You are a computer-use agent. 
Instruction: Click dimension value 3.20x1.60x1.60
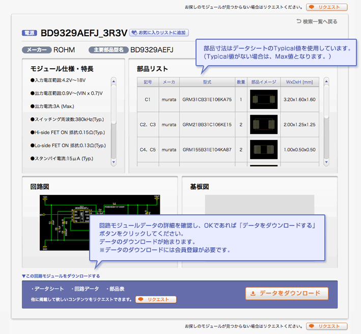pos(299,99)
